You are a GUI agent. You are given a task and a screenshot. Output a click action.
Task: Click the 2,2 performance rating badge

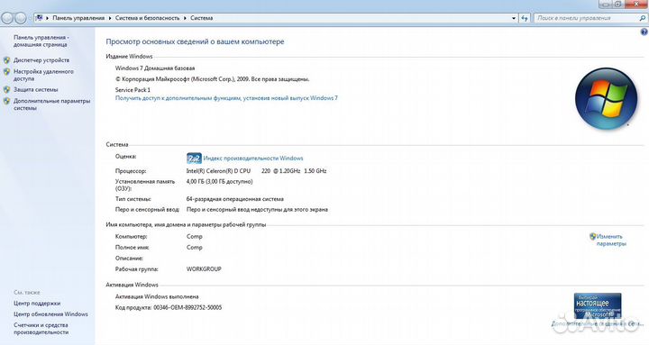click(194, 159)
